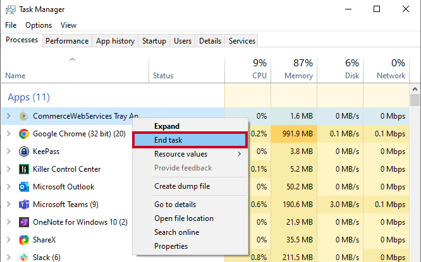Click the Slack icon
This screenshot has height=262, width=421.
point(24,258)
